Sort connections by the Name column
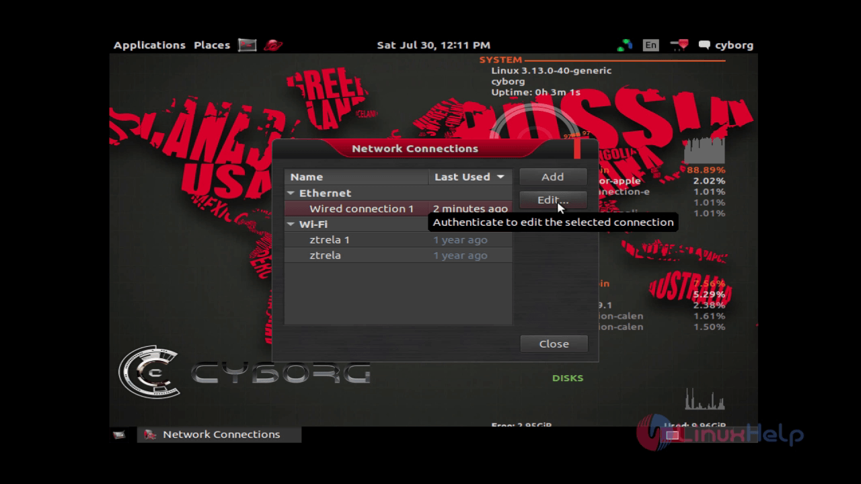This screenshot has height=484, width=861. click(356, 177)
